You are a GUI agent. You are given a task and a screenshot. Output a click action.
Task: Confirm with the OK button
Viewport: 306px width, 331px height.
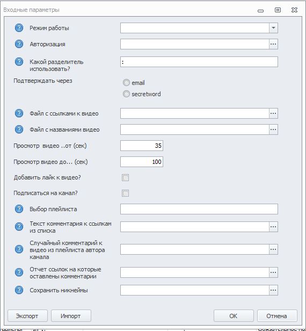click(x=234, y=316)
